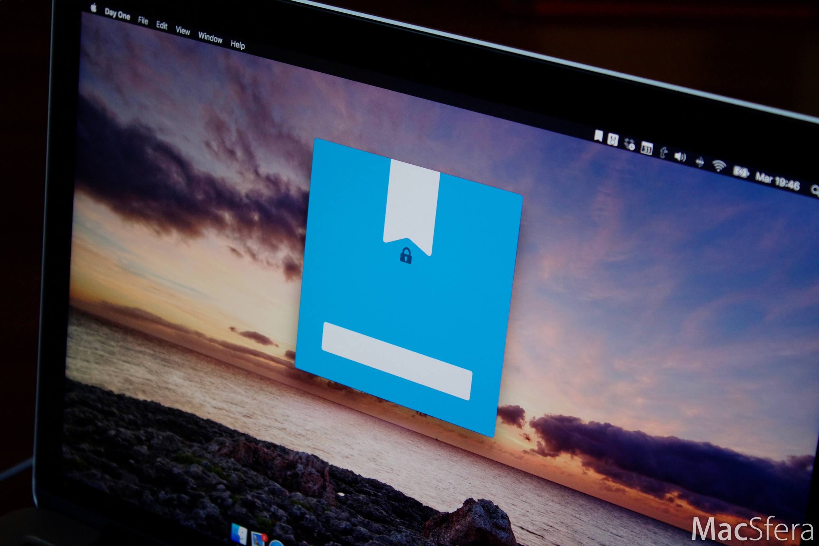
Task: Open the File menu
Action: point(143,20)
